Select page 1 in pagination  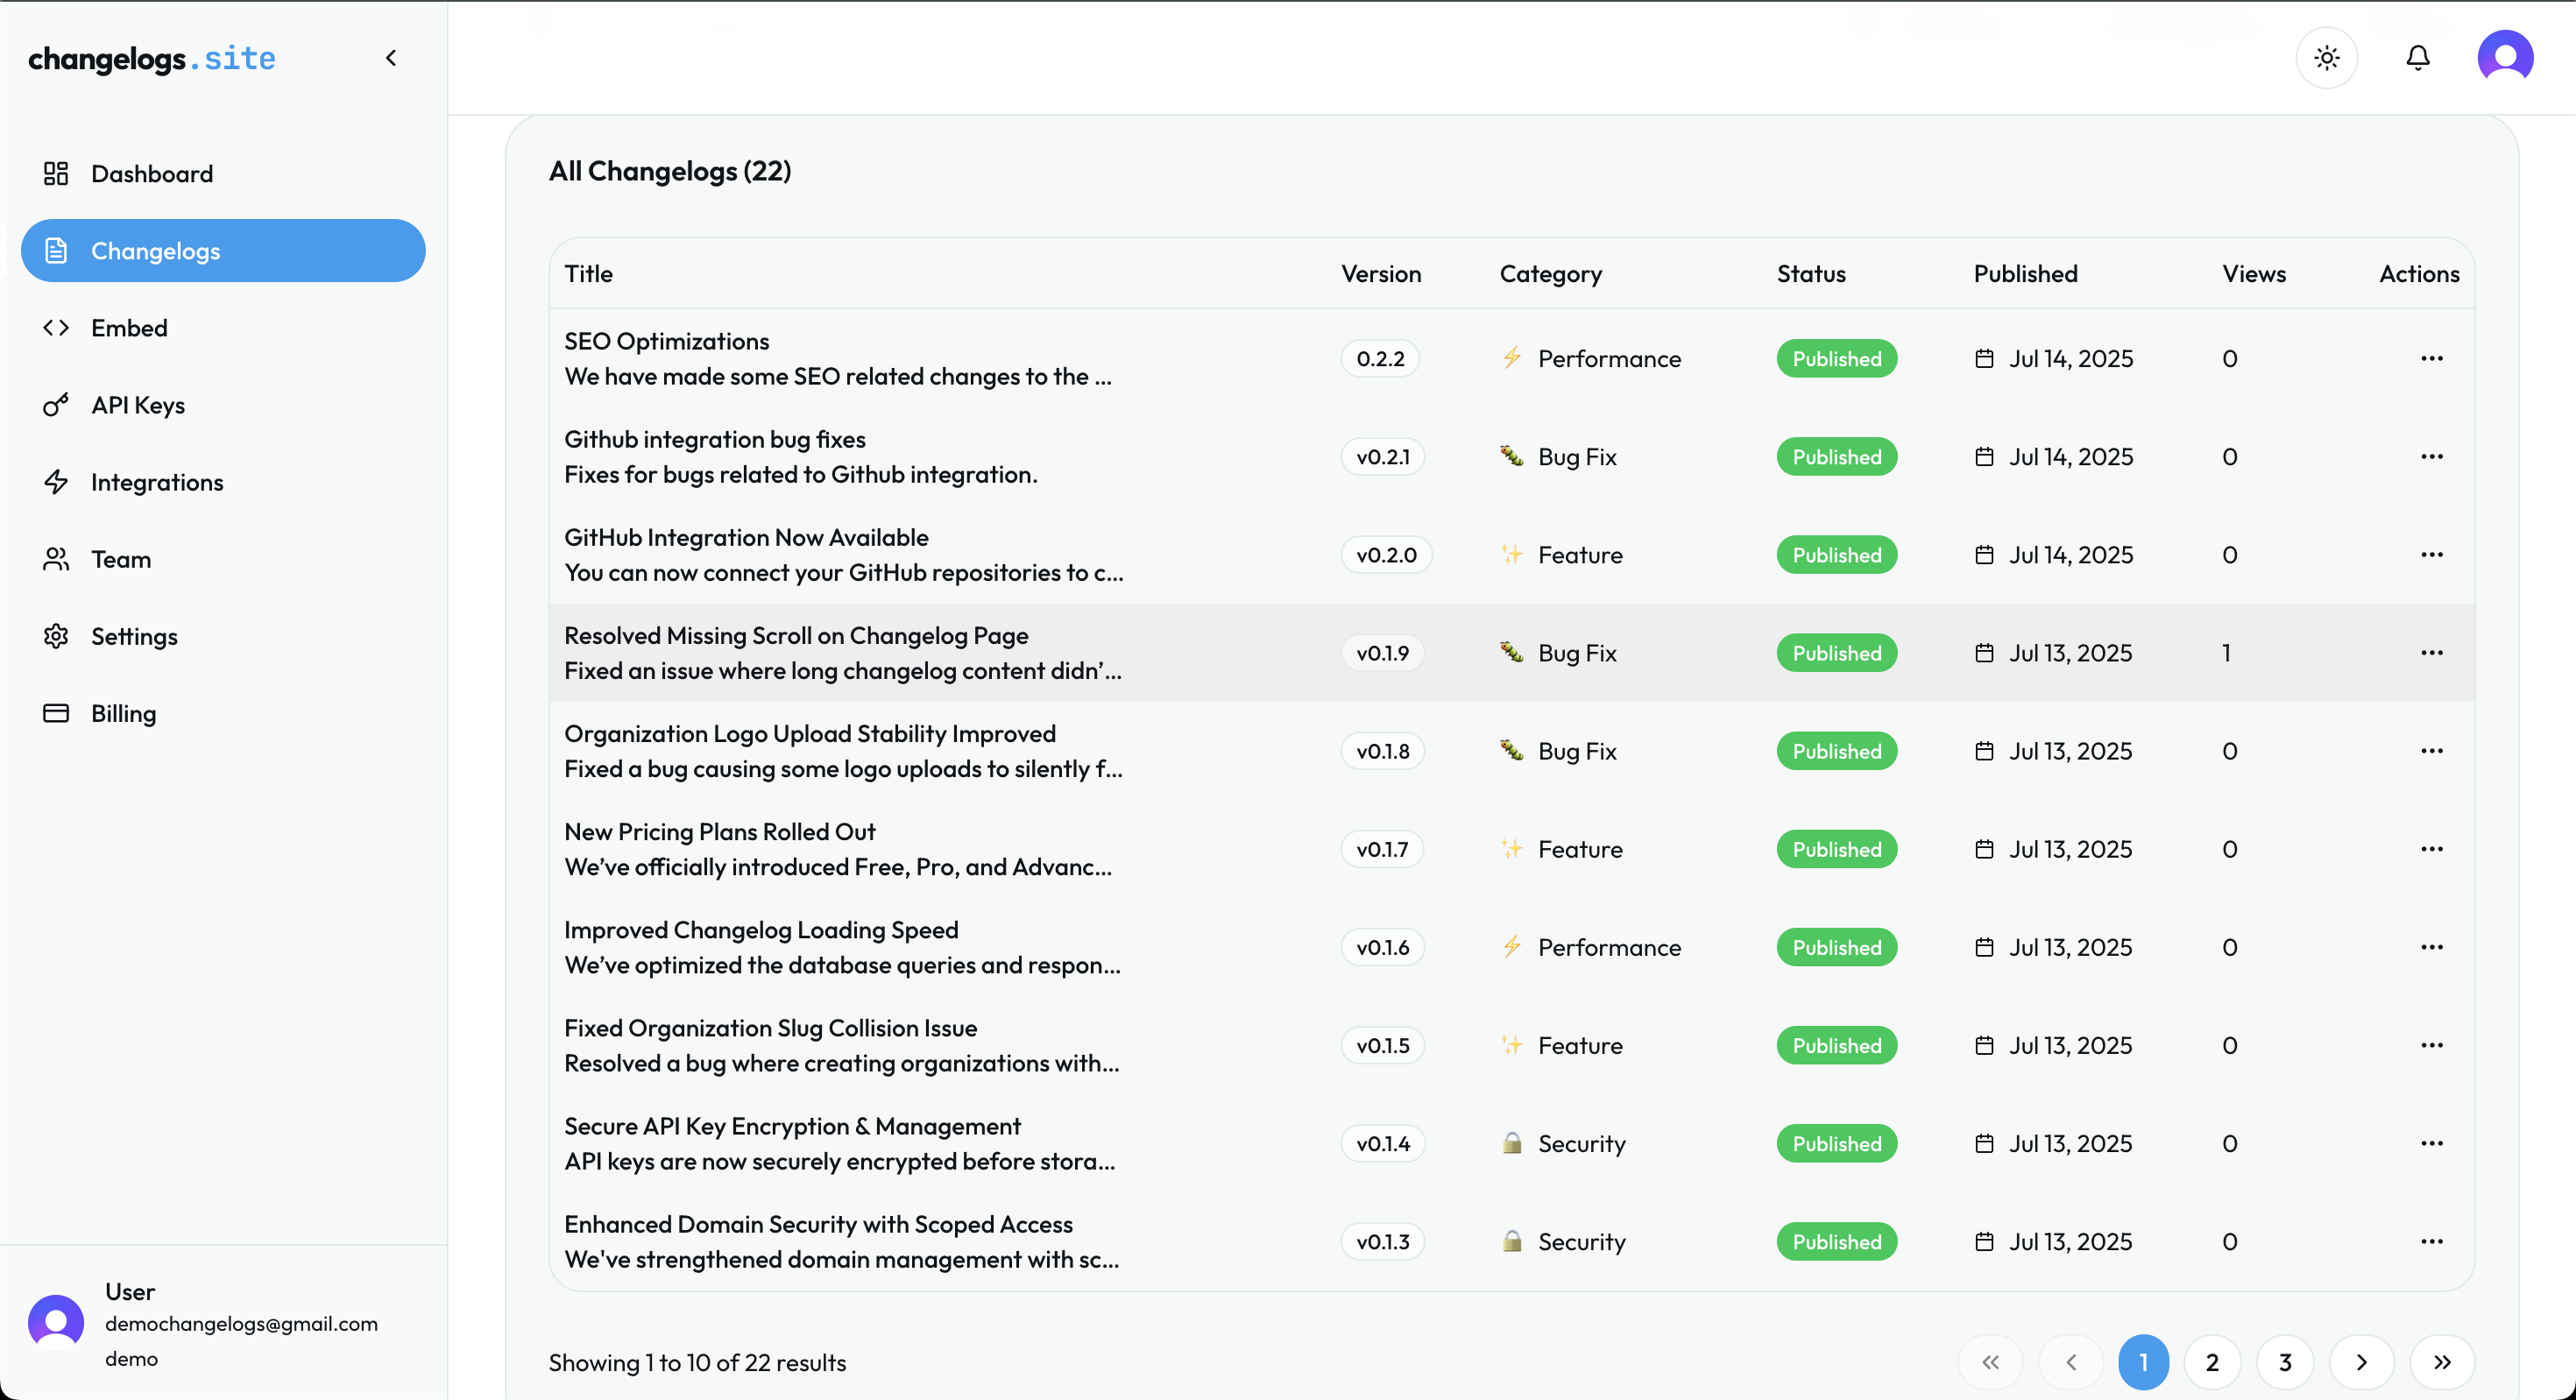pos(2143,1362)
